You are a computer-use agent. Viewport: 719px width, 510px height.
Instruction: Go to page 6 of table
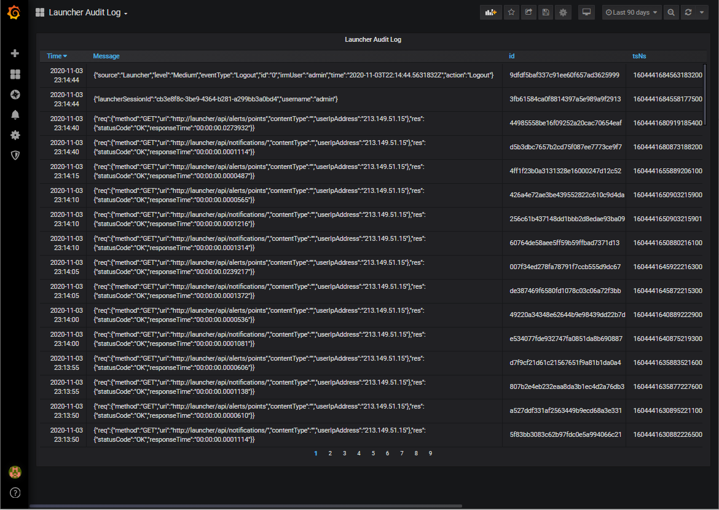pos(388,453)
